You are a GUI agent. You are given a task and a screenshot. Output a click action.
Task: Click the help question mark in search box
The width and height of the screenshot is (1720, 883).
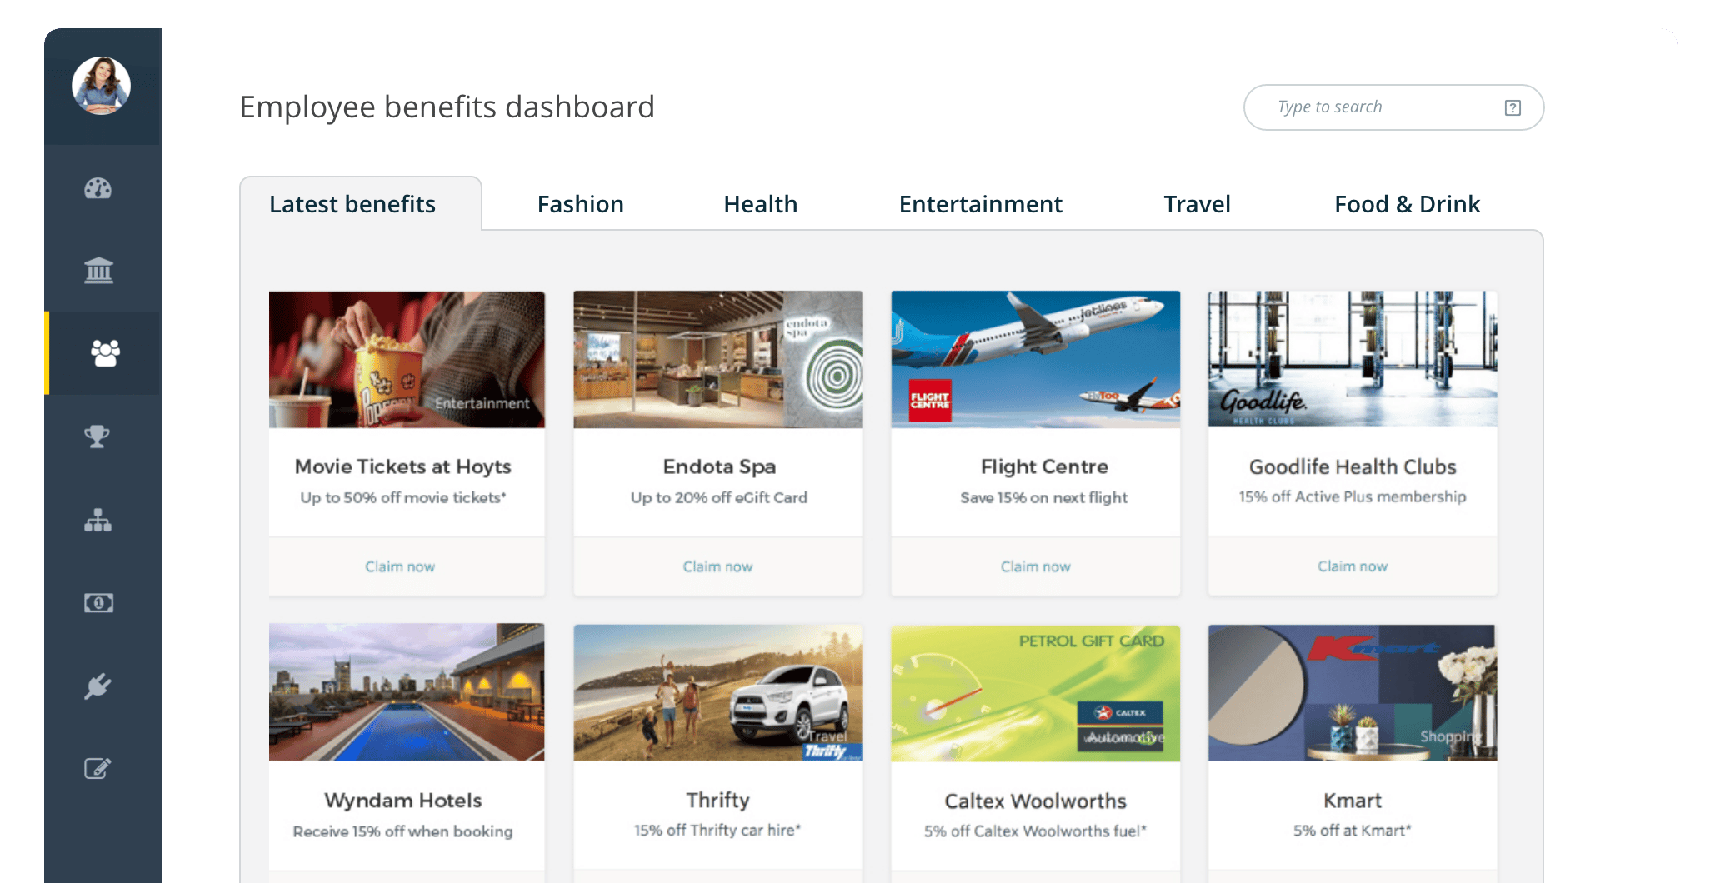tap(1512, 107)
